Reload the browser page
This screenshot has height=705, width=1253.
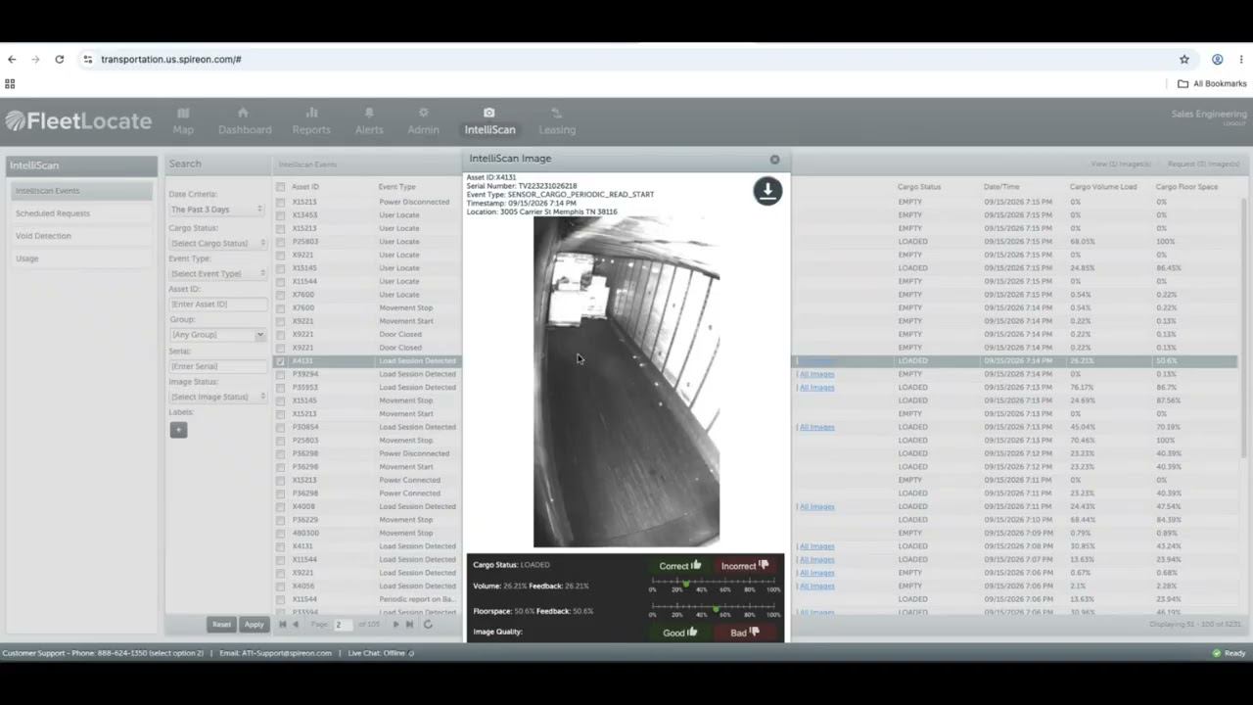60,59
